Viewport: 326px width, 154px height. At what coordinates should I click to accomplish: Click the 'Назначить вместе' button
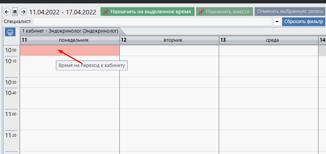[224, 12]
